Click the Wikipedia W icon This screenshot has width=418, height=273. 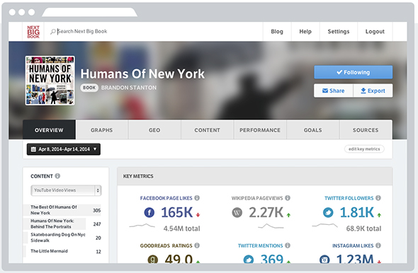[x=237, y=212]
